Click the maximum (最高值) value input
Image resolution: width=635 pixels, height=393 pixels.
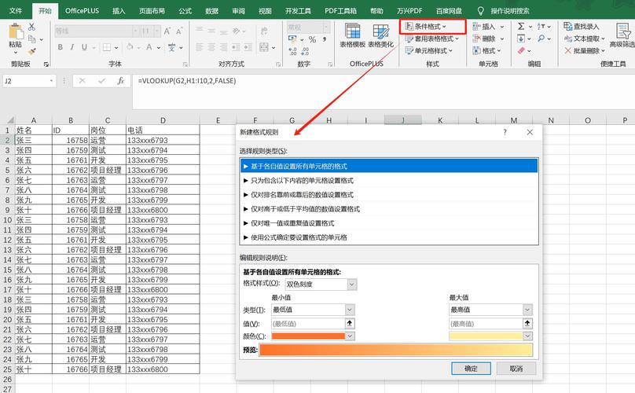[486, 323]
